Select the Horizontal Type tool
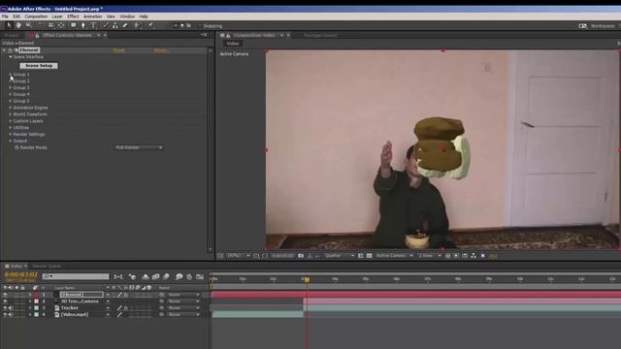The width and height of the screenshot is (621, 349). (x=93, y=25)
